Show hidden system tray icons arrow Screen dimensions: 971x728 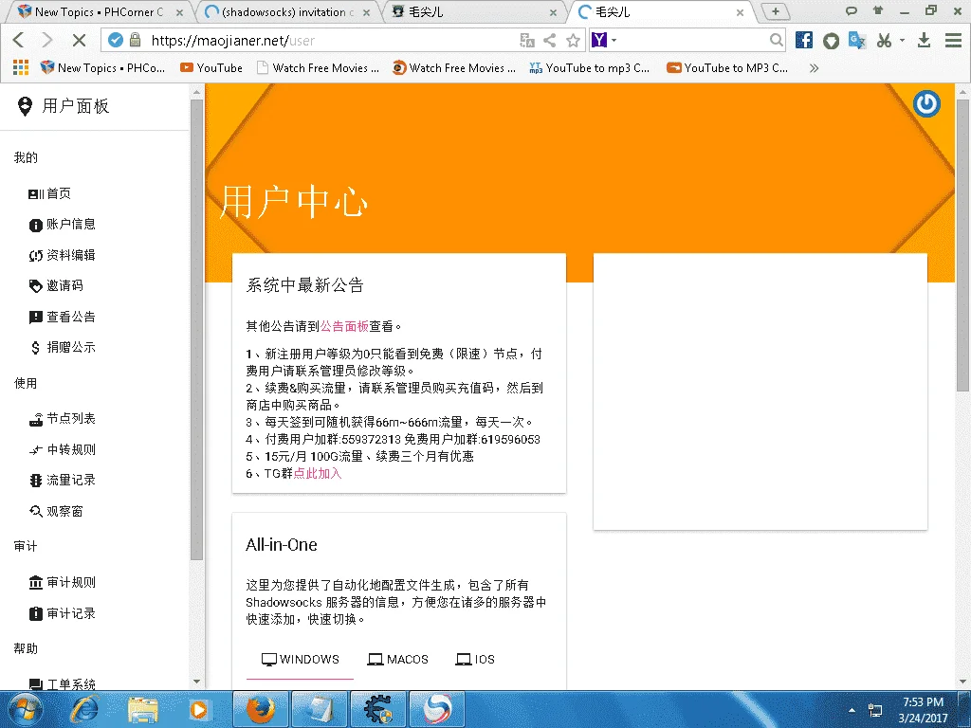tap(852, 710)
